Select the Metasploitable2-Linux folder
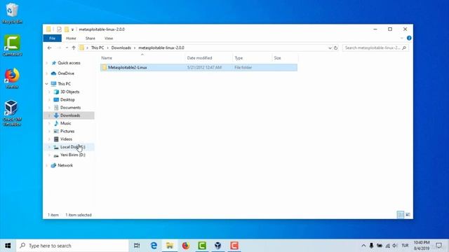 point(128,67)
